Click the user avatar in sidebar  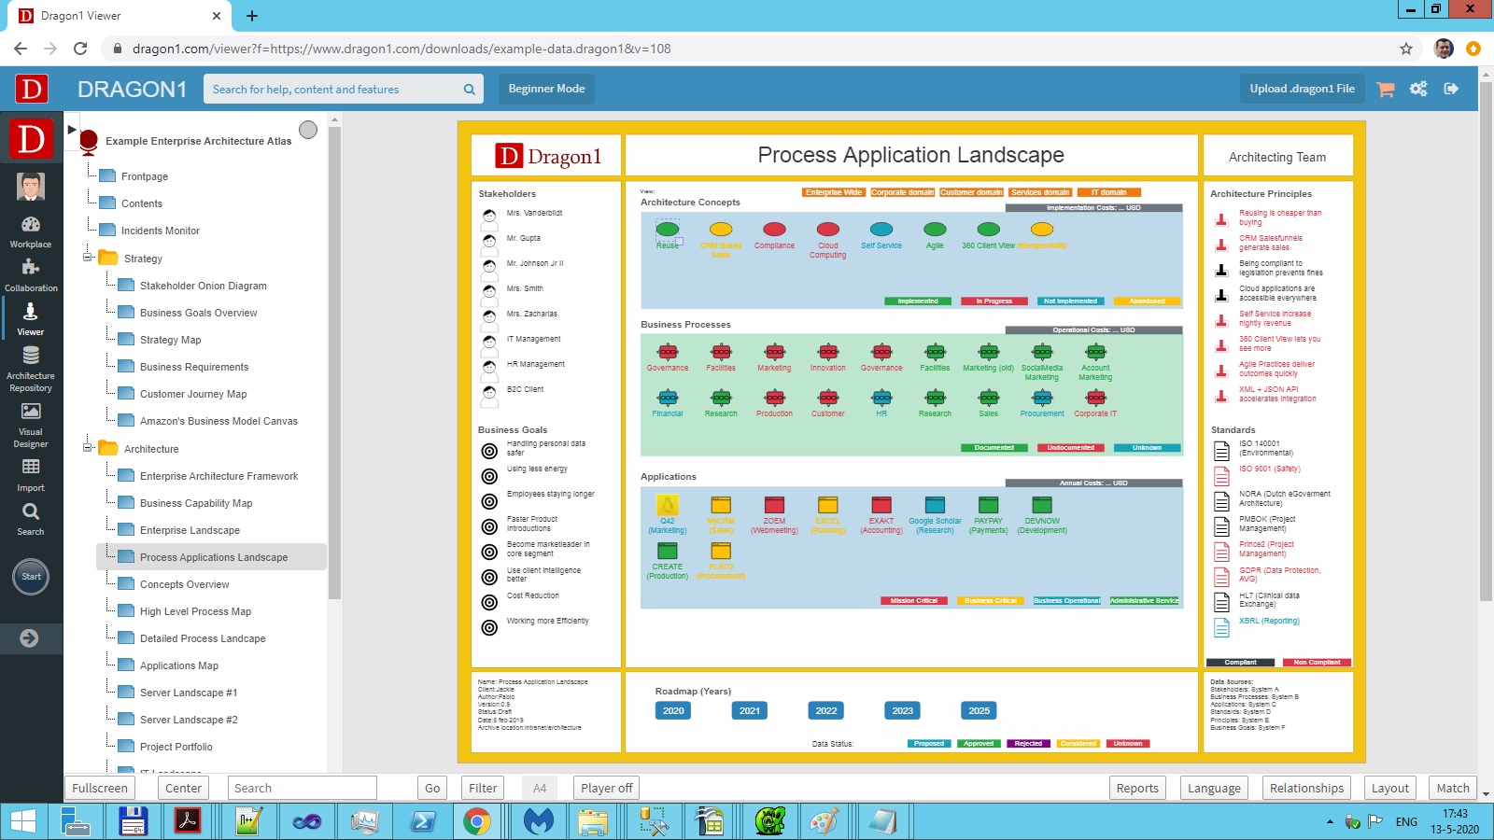pos(31,187)
